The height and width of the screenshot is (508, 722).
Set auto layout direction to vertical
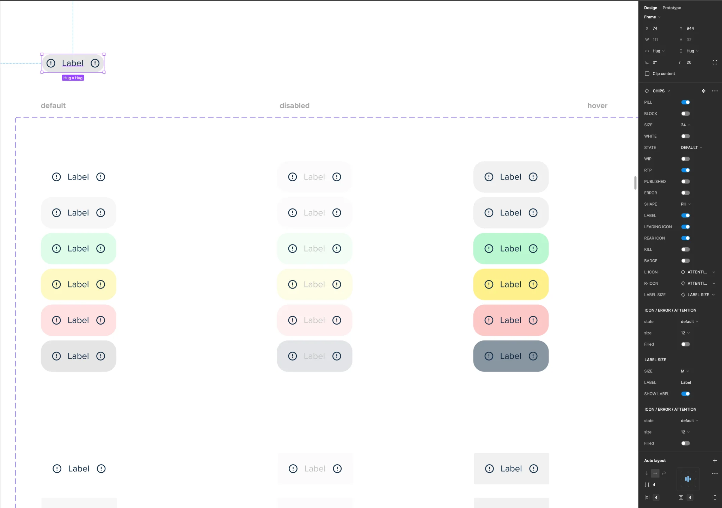647,473
